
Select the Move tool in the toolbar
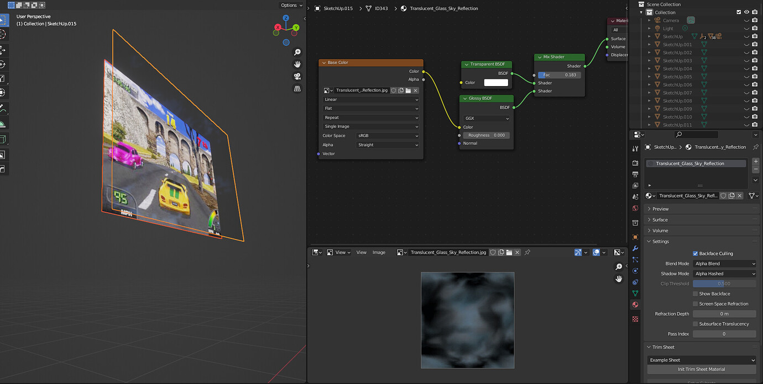click(x=4, y=49)
